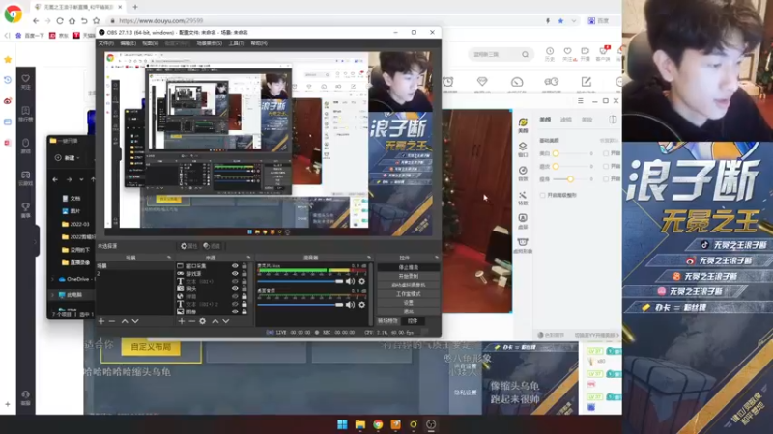Check the 开启高级整形 checkbox

542,196
